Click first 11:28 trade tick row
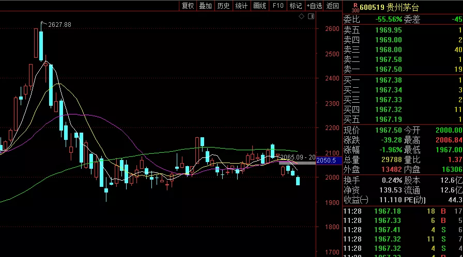This screenshot has height=257, width=463. tap(403, 211)
